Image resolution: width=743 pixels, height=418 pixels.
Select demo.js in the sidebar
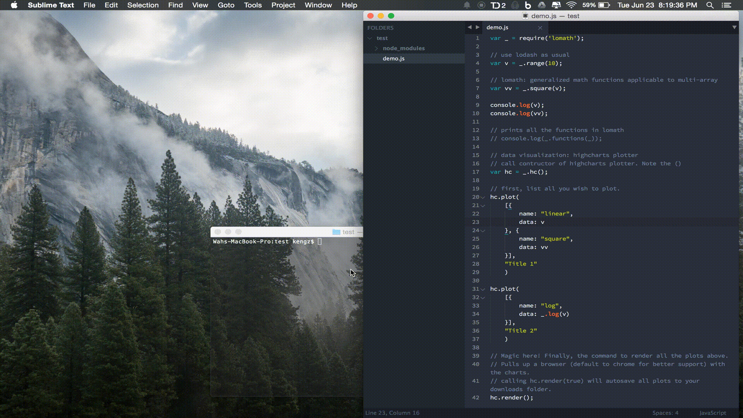tap(394, 58)
